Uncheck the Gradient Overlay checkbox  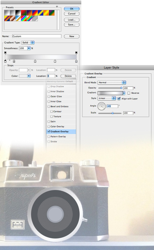[x=49, y=131]
